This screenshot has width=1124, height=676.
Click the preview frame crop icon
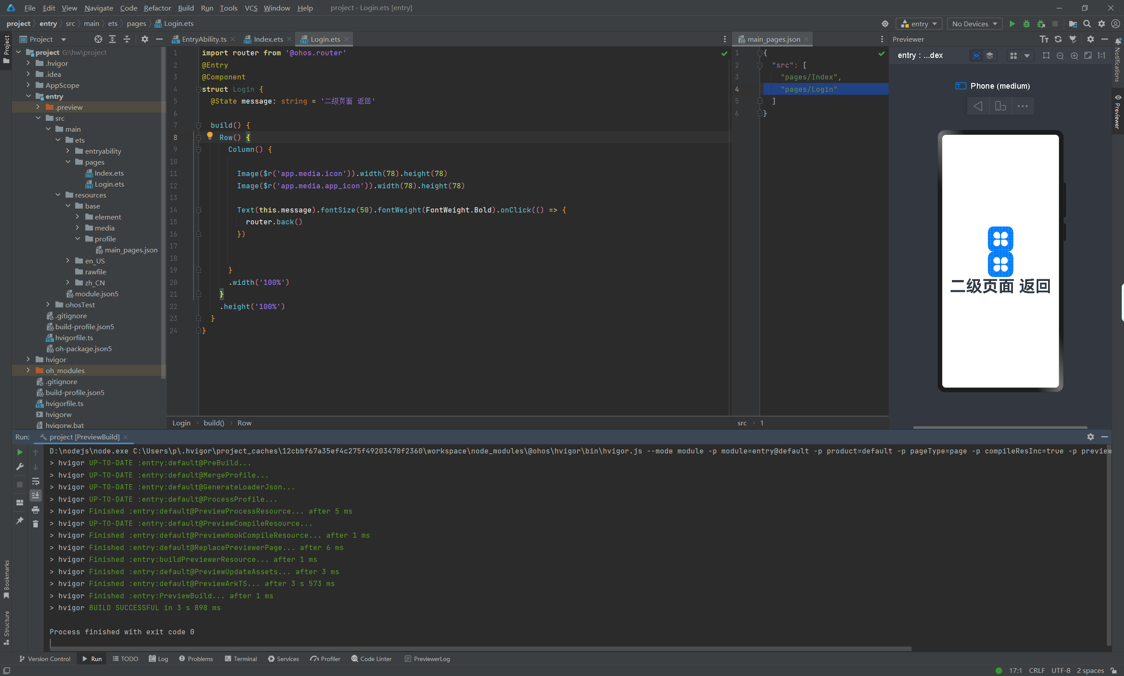pyautogui.click(x=1046, y=56)
